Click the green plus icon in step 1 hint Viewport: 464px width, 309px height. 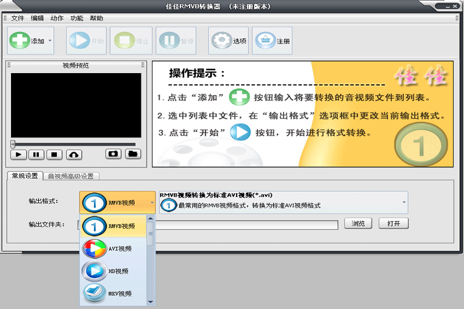tap(239, 97)
